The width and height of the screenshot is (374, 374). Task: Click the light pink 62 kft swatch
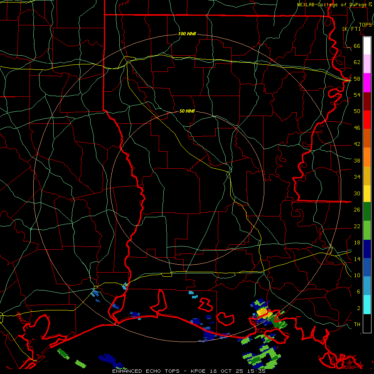[x=367, y=64]
